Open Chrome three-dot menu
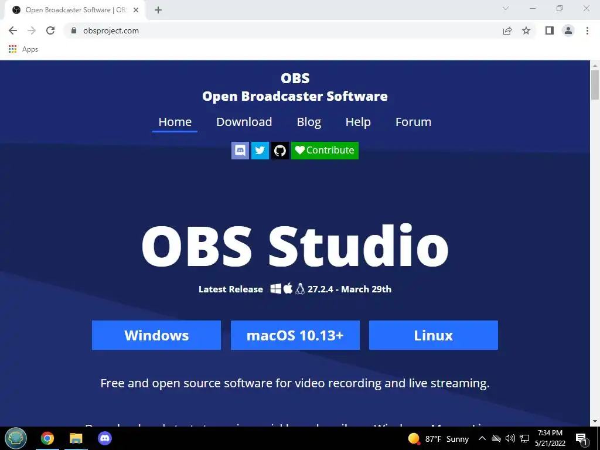This screenshot has width=600, height=450. [587, 30]
